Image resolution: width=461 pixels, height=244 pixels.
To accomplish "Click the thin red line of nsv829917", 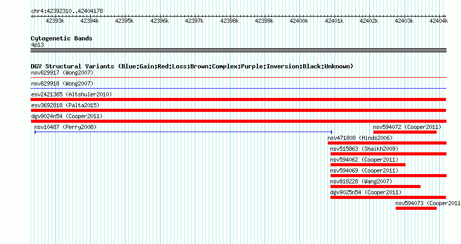I will [x=238, y=78].
